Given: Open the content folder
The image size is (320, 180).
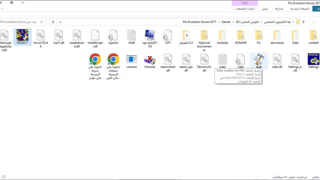Looking at the screenshot, I should [313, 37].
